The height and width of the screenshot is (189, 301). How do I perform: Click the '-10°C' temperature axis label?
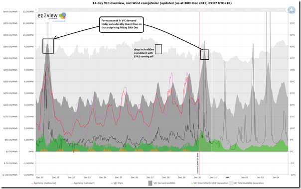point(293,175)
